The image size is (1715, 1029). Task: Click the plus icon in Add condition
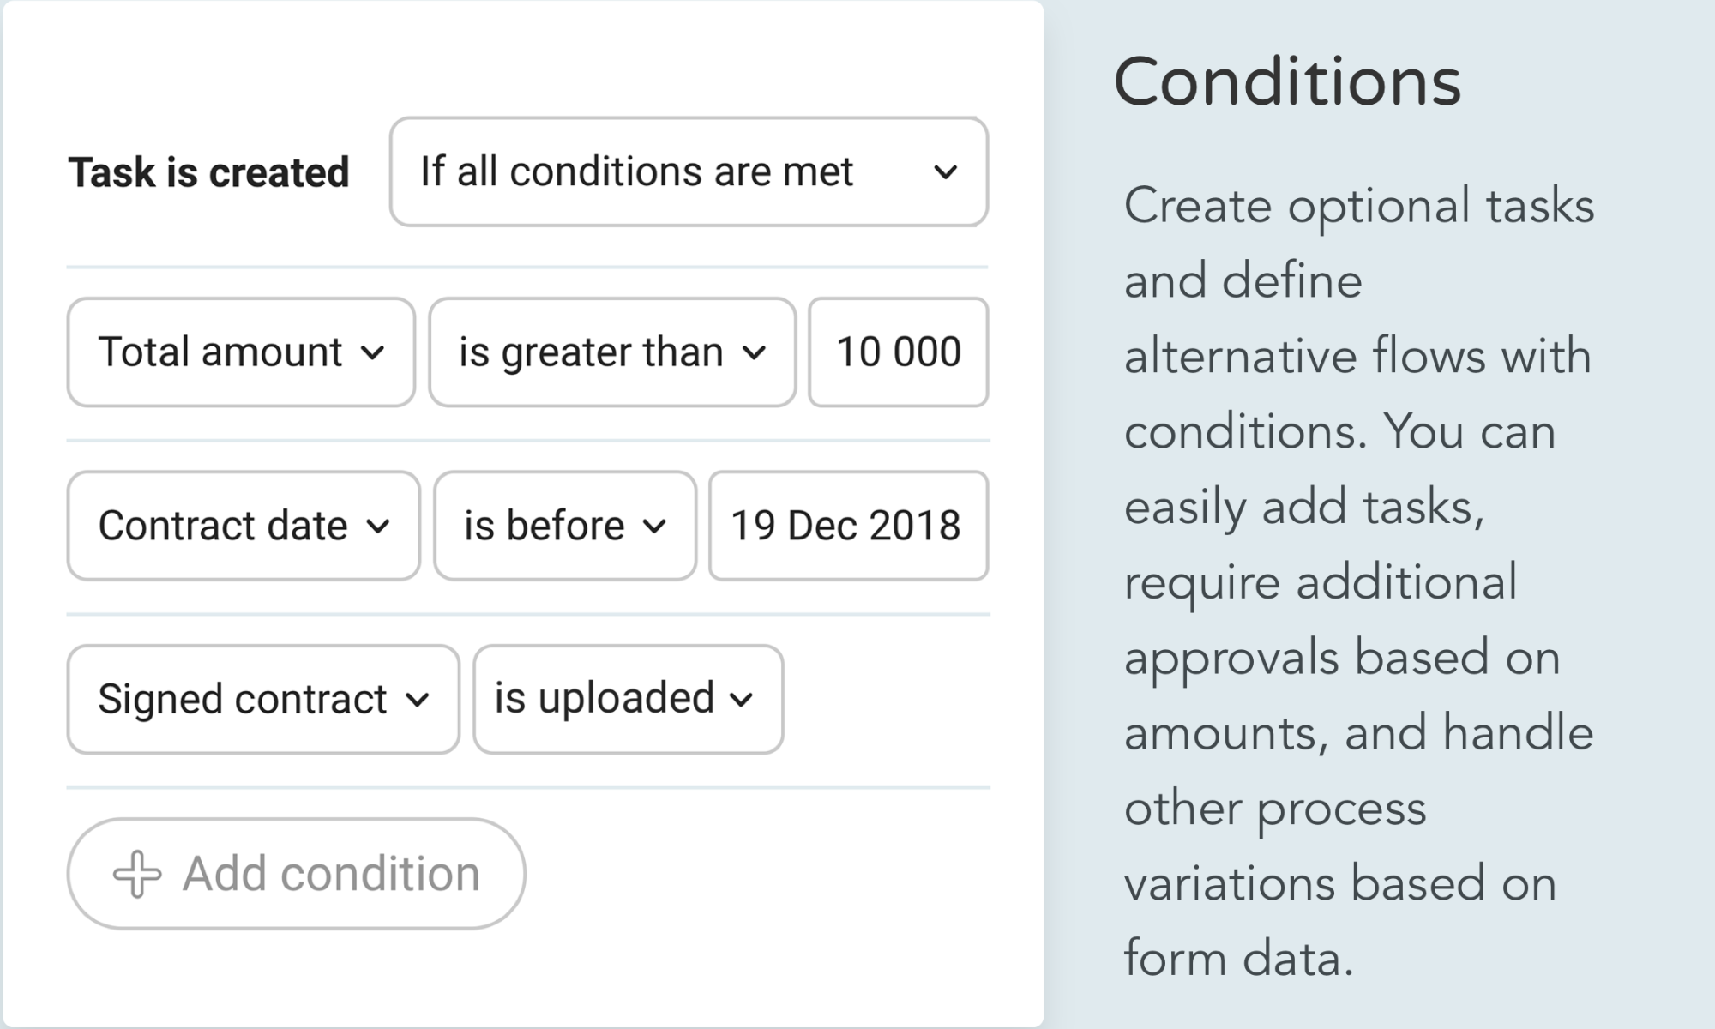click(x=137, y=874)
